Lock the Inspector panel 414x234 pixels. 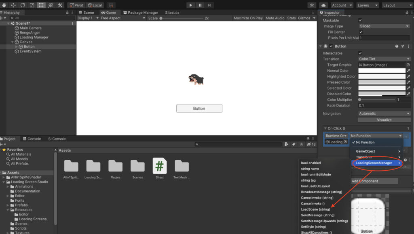pos(407,13)
